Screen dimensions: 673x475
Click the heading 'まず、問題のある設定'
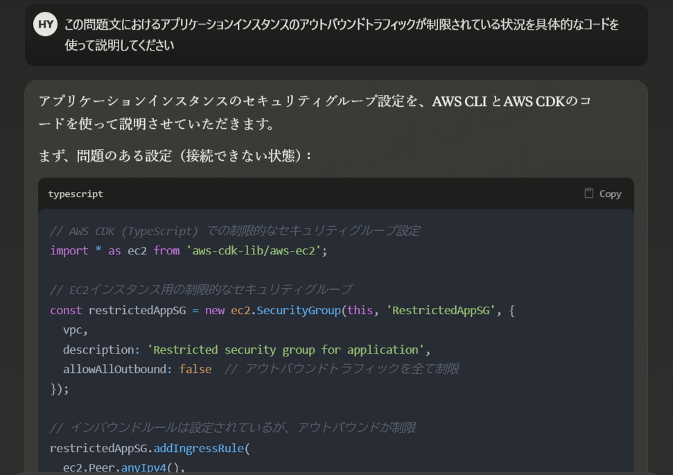coord(175,155)
